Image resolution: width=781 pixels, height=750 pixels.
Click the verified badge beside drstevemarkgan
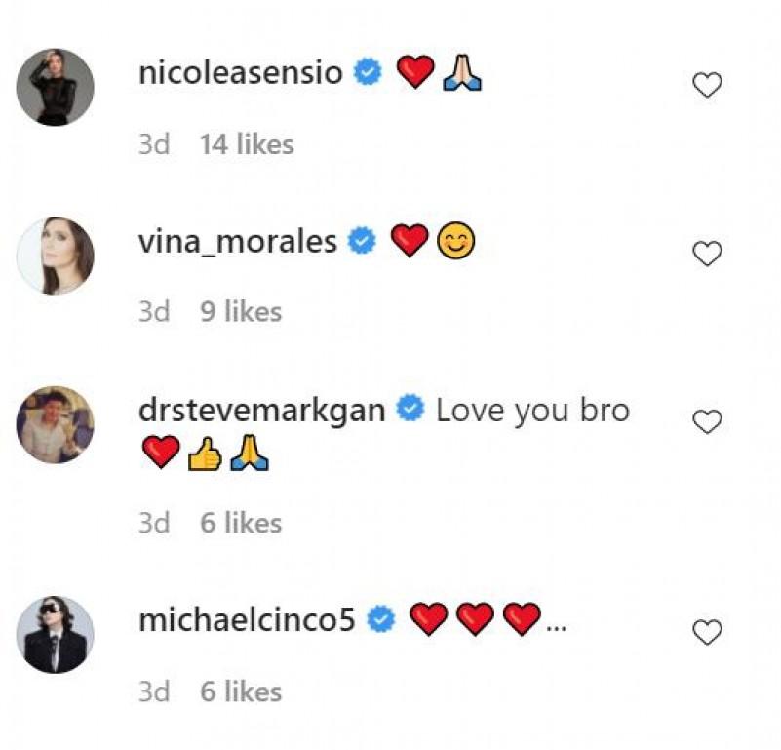coord(410,410)
